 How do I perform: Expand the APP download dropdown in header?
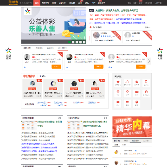159,3
